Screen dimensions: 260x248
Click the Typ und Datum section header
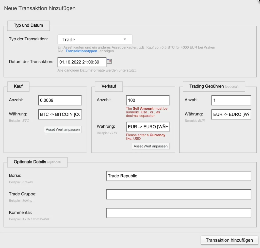tap(28, 25)
